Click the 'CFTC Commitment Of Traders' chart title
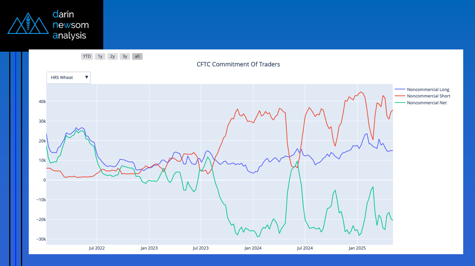475x266 pixels. [238, 64]
